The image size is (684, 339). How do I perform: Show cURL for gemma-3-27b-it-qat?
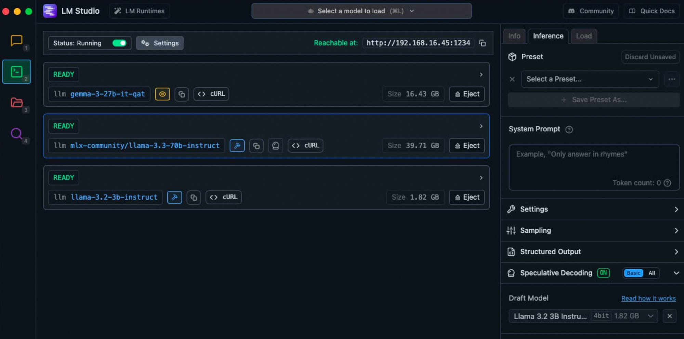211,94
